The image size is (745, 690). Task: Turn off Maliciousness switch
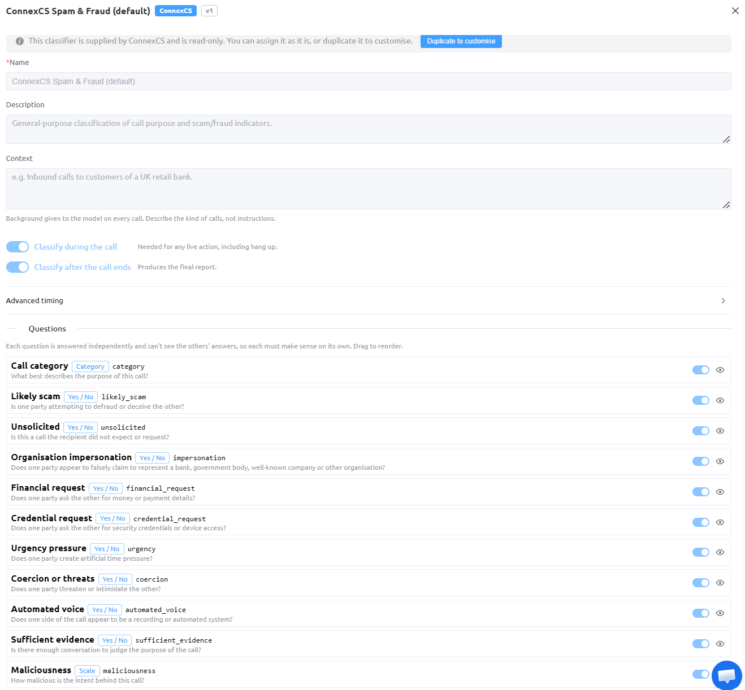[701, 674]
